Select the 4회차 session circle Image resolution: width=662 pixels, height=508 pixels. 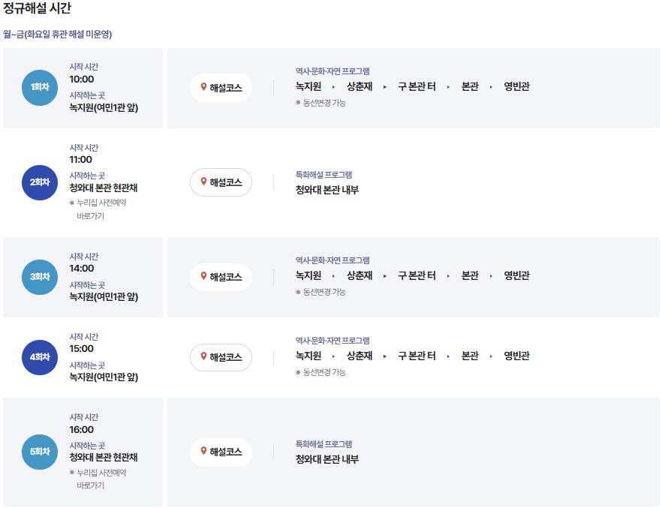click(x=39, y=357)
